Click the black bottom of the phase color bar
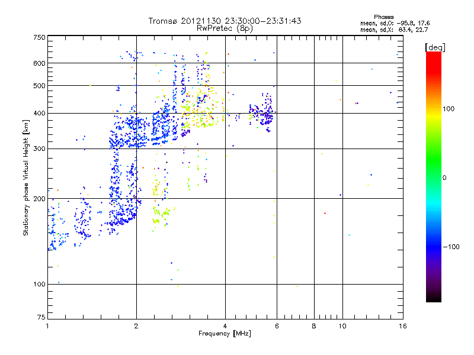The height and width of the screenshot is (355, 474). (x=434, y=298)
